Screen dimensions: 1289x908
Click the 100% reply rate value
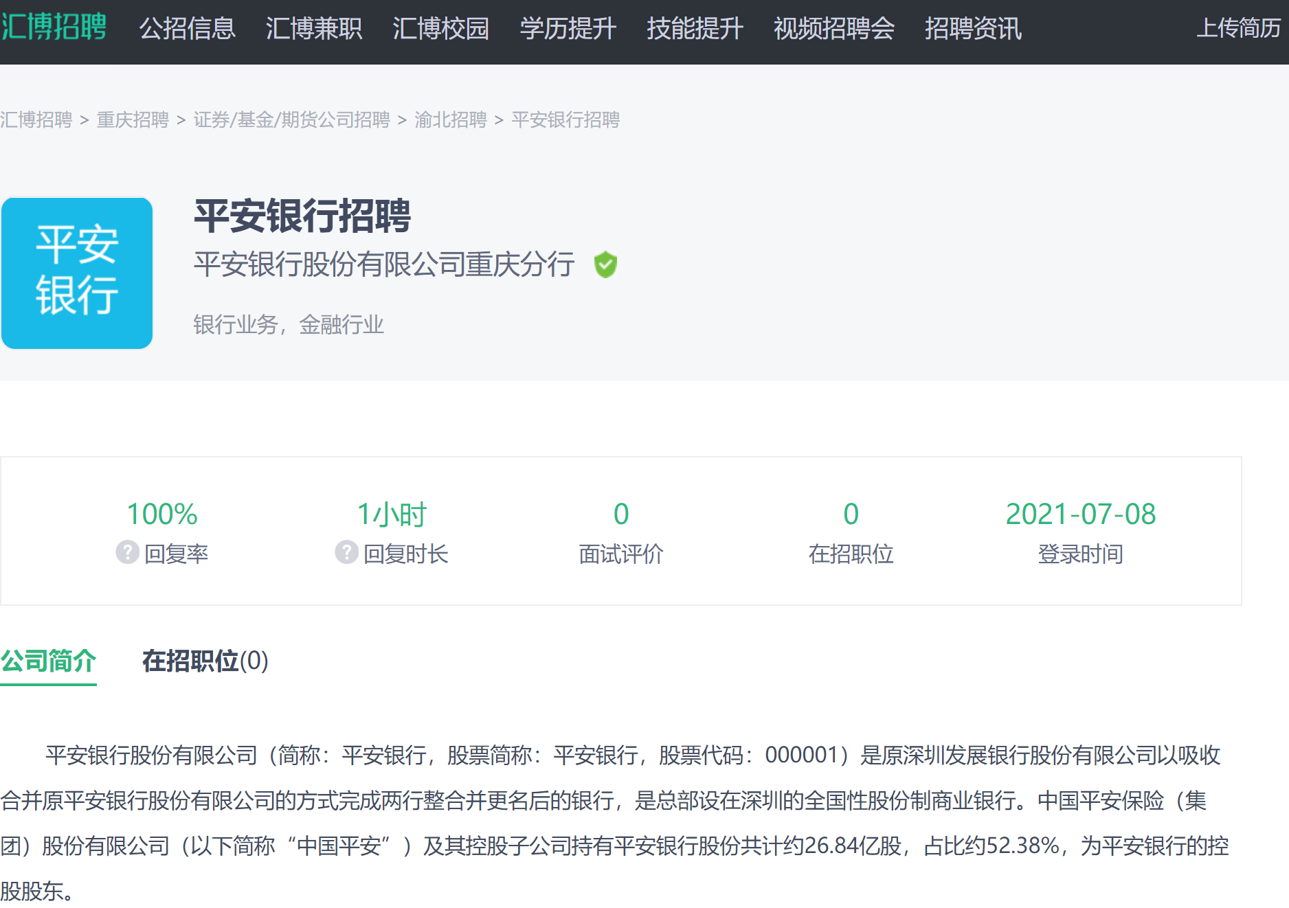coord(162,514)
